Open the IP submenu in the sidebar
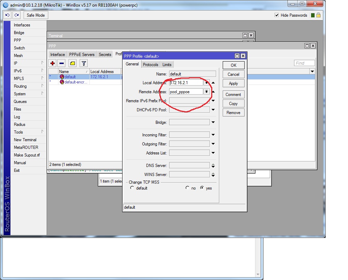Screen dimensions: 348x280 click(29, 63)
